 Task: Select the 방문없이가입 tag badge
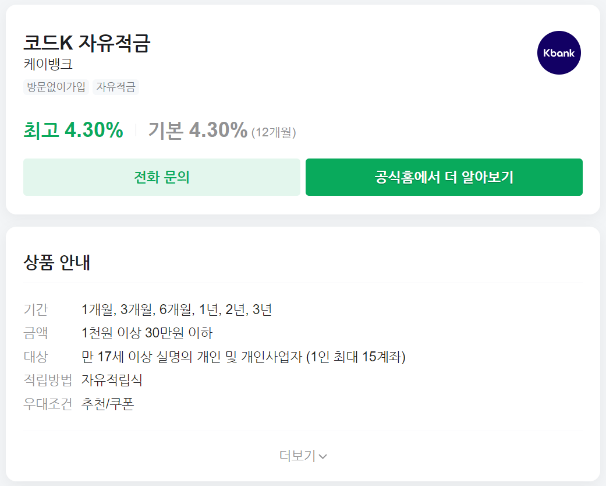click(x=55, y=87)
